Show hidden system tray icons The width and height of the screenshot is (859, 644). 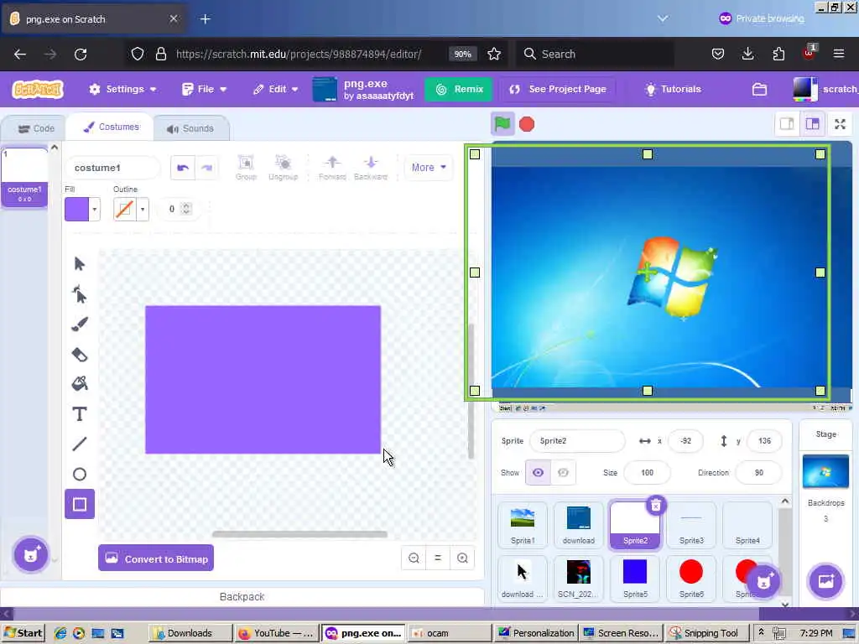[761, 631]
